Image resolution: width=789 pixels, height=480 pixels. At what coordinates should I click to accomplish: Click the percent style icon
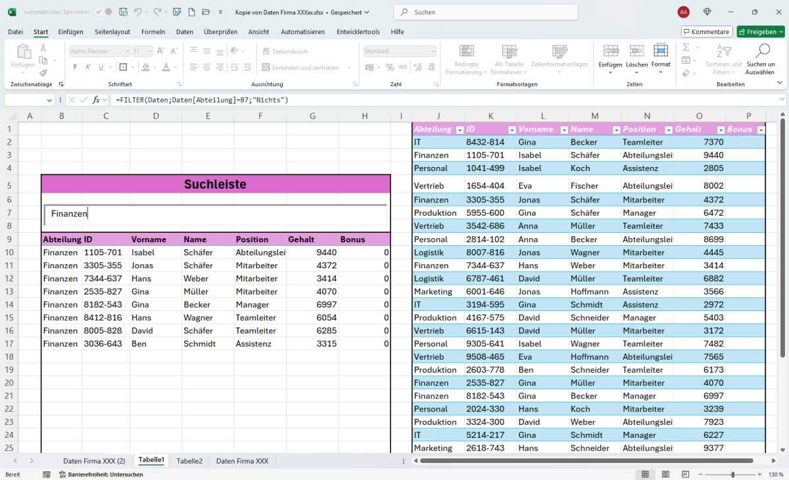point(390,67)
